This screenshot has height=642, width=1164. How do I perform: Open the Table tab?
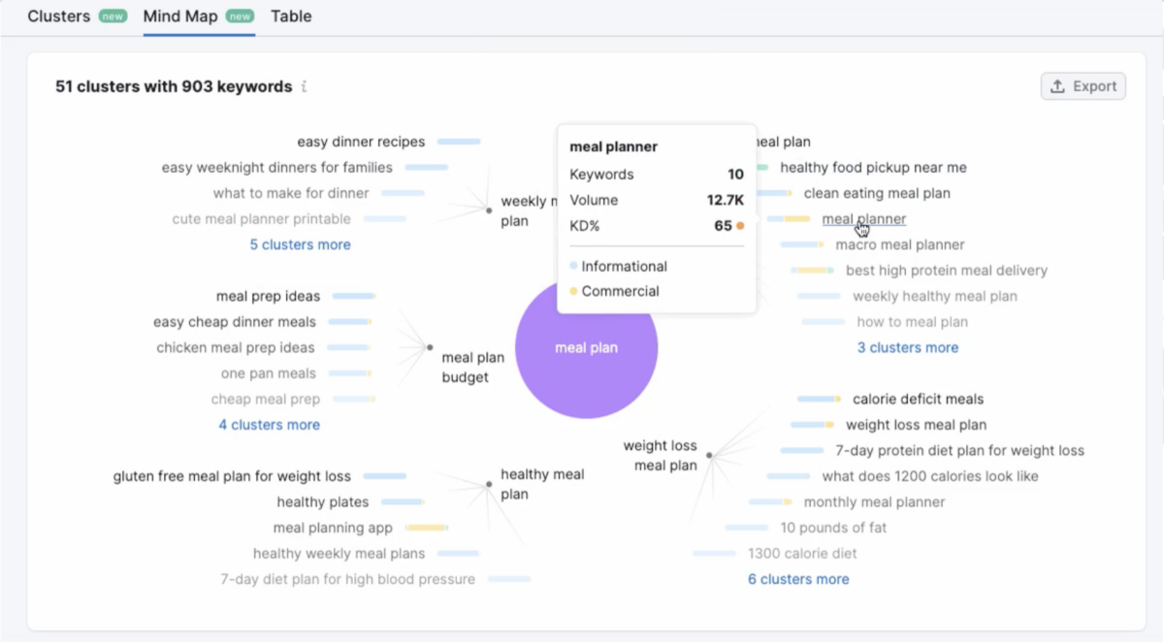pos(291,16)
